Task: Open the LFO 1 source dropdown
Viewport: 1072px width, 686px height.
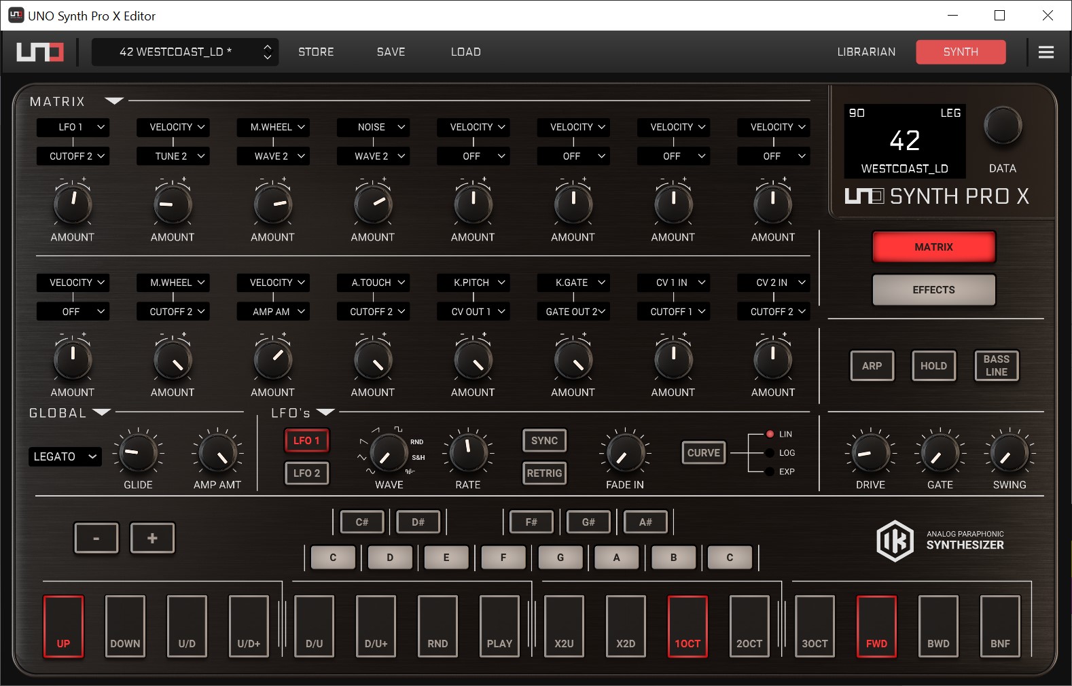Action: pyautogui.click(x=73, y=127)
